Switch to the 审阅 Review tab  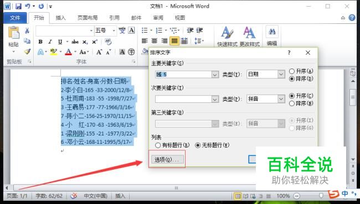point(158,18)
